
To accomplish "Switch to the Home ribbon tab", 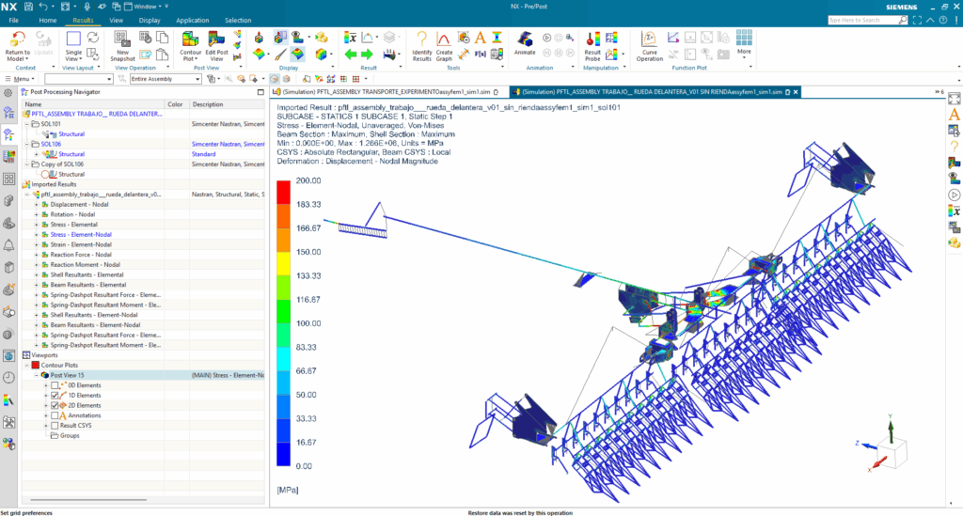I will [x=48, y=21].
